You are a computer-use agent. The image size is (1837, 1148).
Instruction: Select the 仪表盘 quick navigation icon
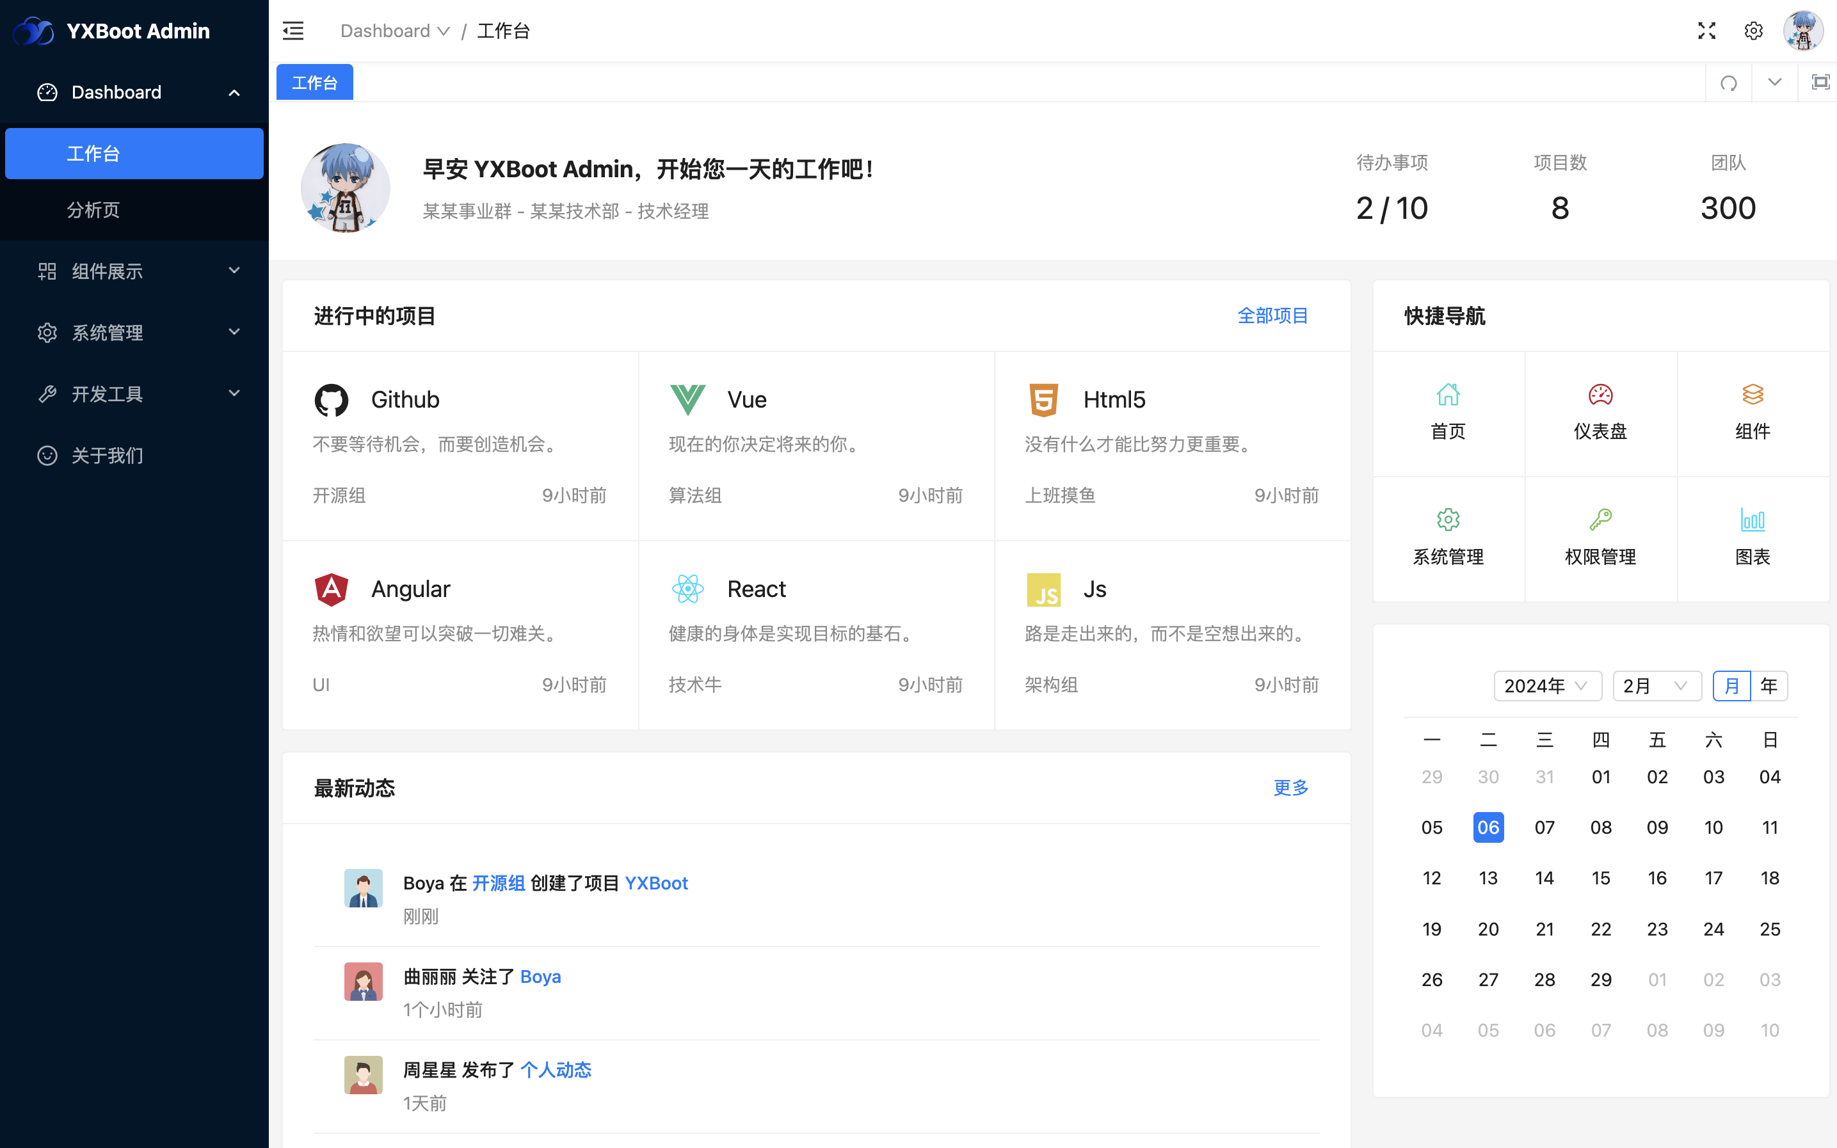[x=1600, y=412]
